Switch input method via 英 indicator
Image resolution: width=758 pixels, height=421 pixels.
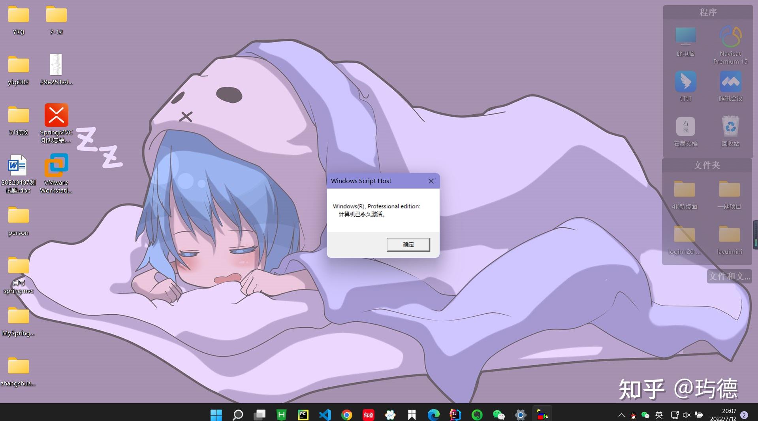tap(659, 415)
